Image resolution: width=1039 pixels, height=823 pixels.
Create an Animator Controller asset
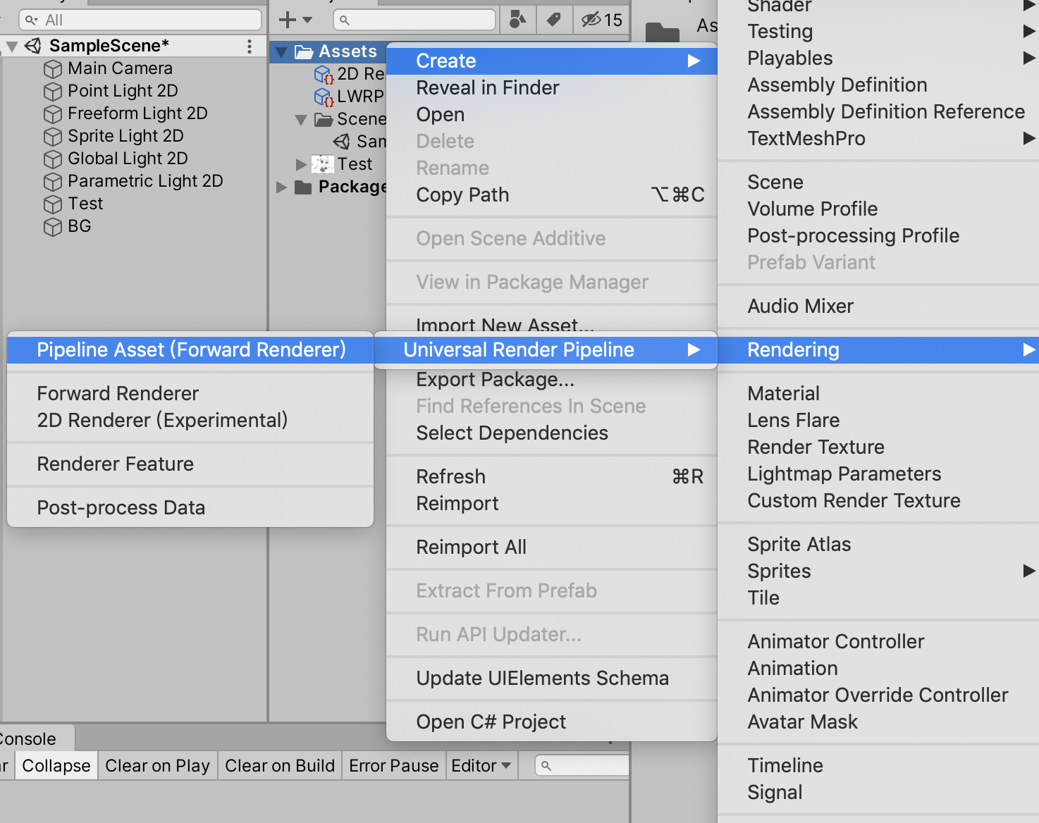(878, 641)
